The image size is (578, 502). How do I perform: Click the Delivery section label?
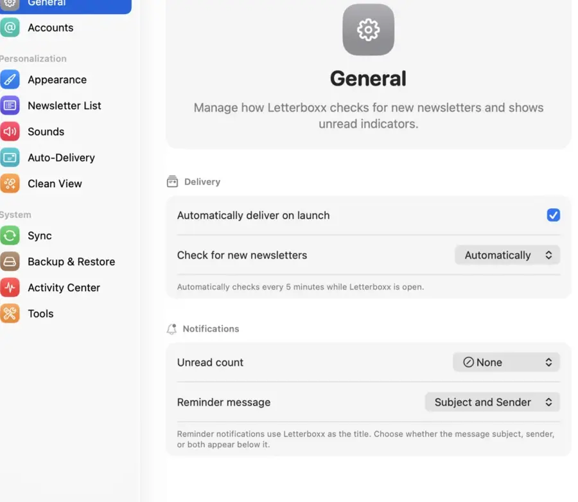[202, 182]
